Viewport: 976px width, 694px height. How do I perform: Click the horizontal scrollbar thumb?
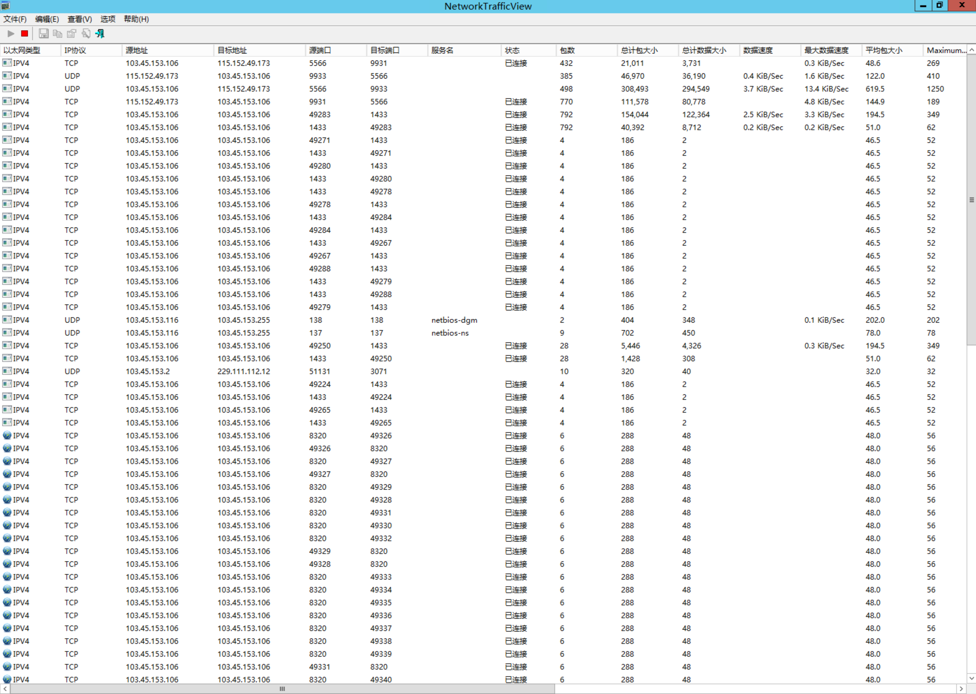283,688
